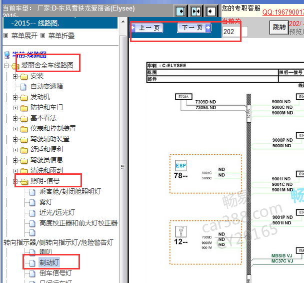Click the 倒车信号灯 document icon

32,273
